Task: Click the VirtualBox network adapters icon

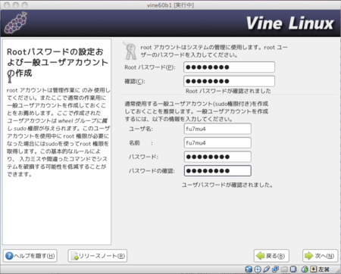Action: coord(275,269)
